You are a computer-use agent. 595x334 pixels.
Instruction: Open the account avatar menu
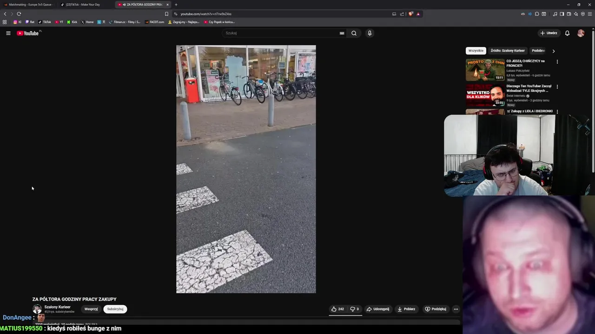click(x=581, y=33)
